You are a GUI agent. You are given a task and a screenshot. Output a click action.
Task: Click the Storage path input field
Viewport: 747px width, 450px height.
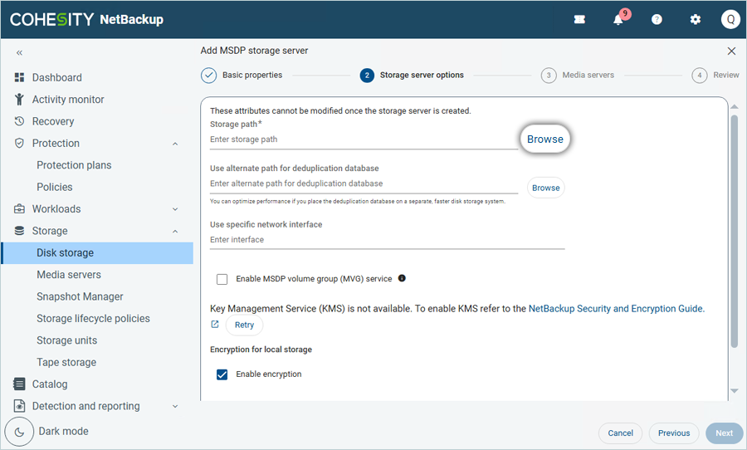tap(363, 139)
